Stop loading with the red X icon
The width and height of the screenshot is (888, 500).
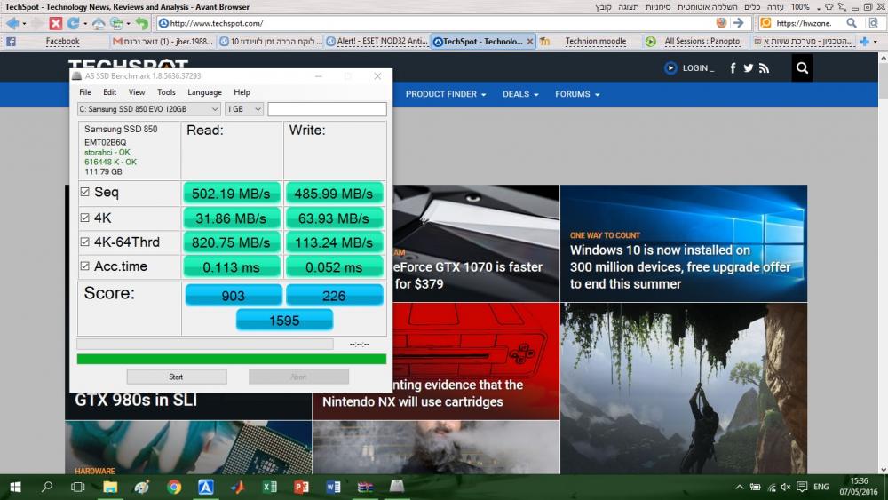click(55, 23)
